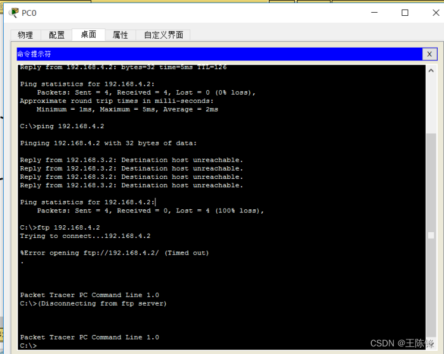Click 'Pinging 192.168.4.2 with 32 bytes' line
Viewport: 444px width, 354px height.
coord(108,143)
